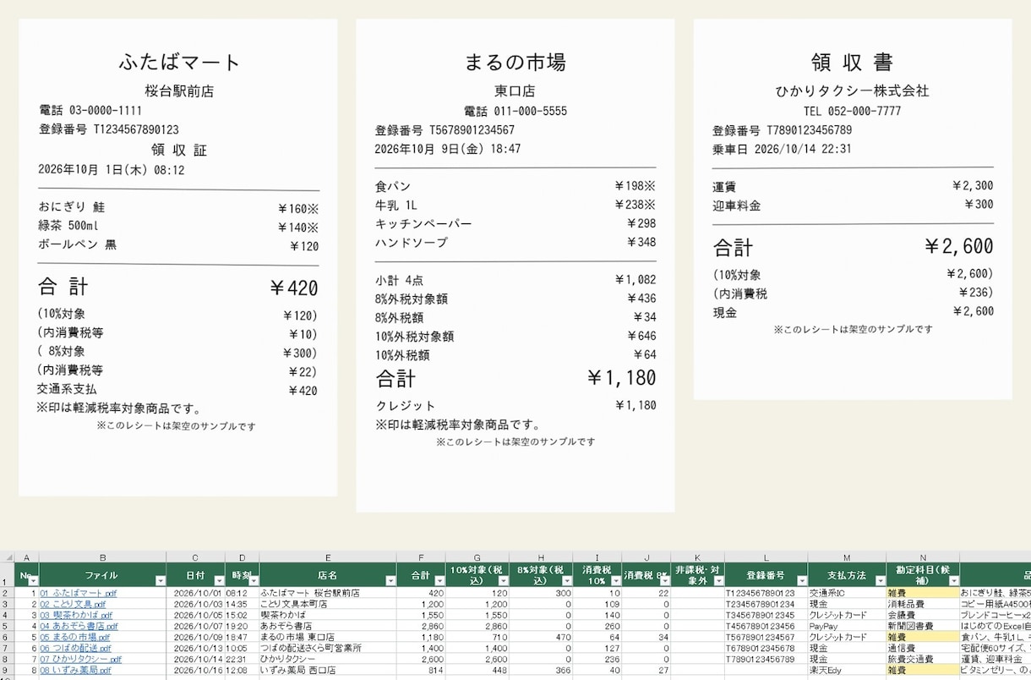
Task: Select the ひかりタクシー 領収書 image
Action: click(853, 209)
